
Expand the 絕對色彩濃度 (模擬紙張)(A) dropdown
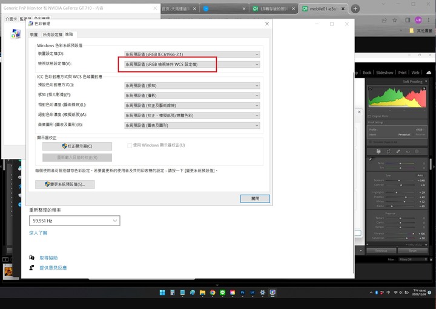pos(192,115)
